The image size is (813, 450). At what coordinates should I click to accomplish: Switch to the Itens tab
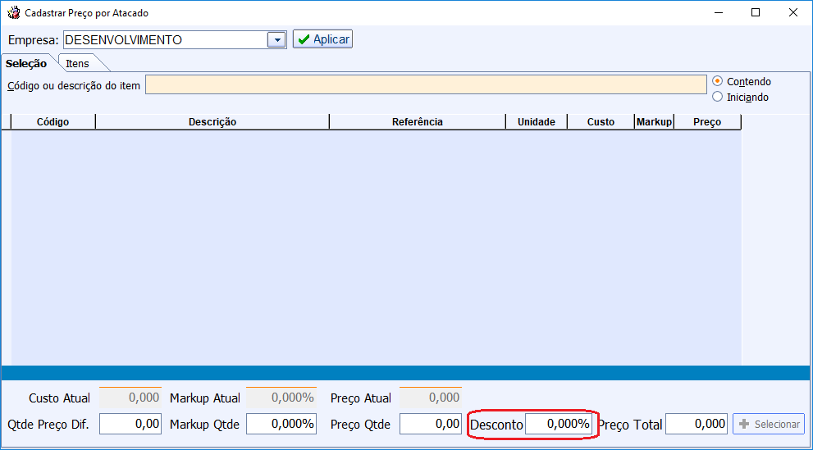[78, 63]
